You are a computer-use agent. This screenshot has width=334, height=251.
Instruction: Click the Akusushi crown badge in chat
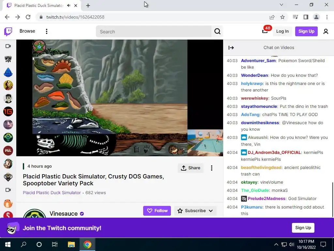(x=244, y=137)
